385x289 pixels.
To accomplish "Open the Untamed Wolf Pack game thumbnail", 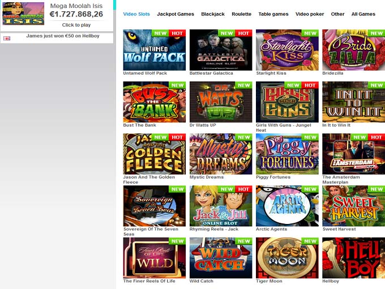I will 155,50.
